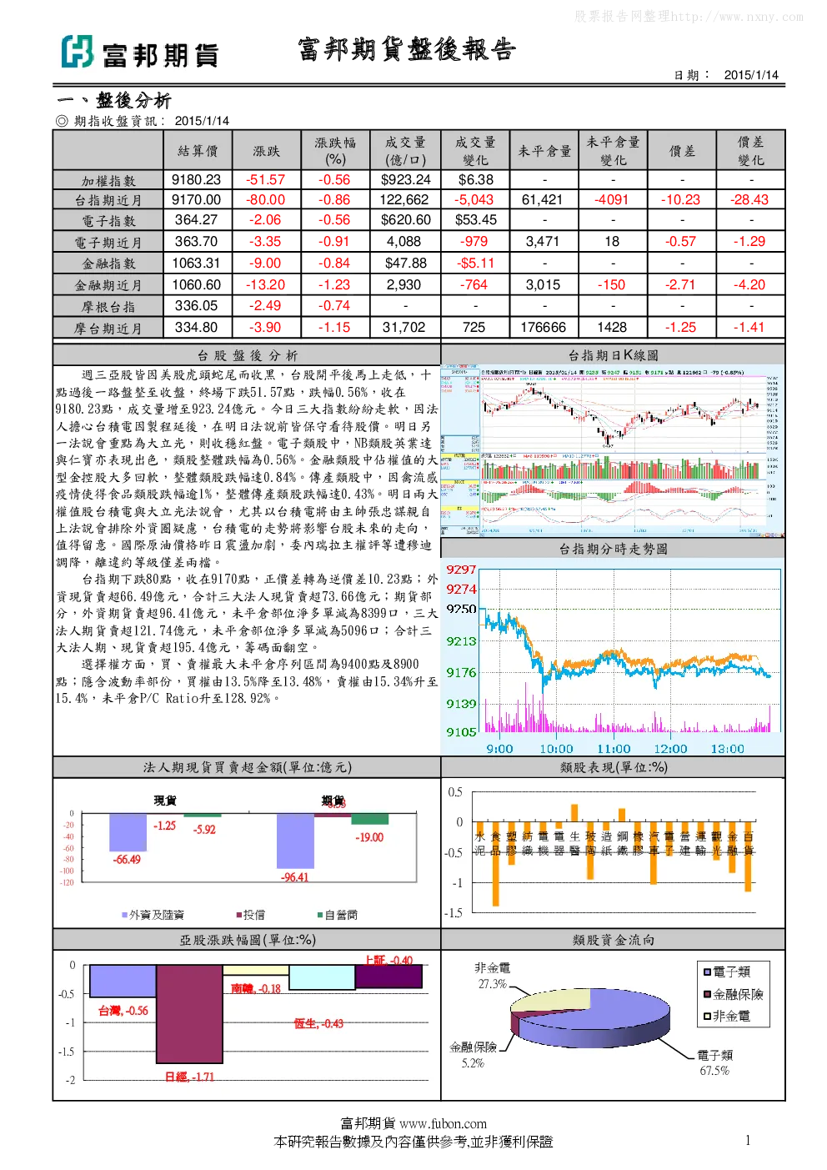Viewport: 827px width, 1170px height.
Task: Click the 9297 price label on intraday chart
Action: coord(461,570)
